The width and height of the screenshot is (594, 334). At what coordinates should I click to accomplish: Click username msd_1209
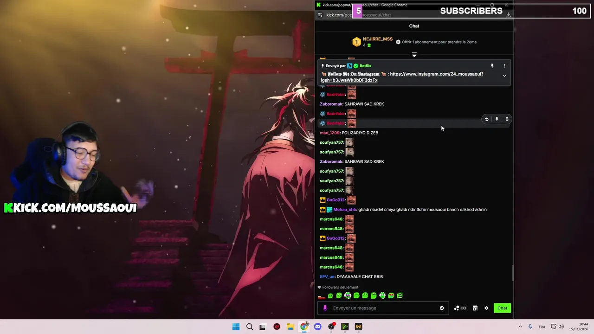click(329, 133)
